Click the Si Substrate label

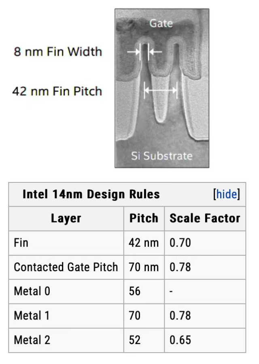(x=162, y=155)
